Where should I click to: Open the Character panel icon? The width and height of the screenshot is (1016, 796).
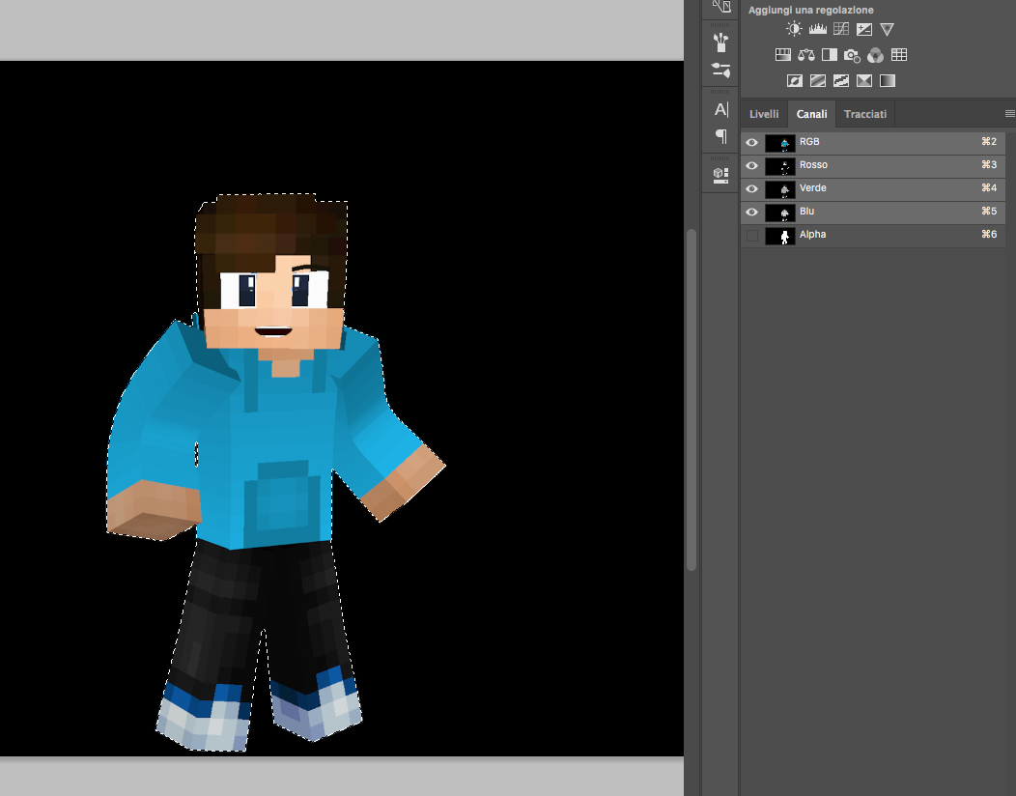coord(721,109)
